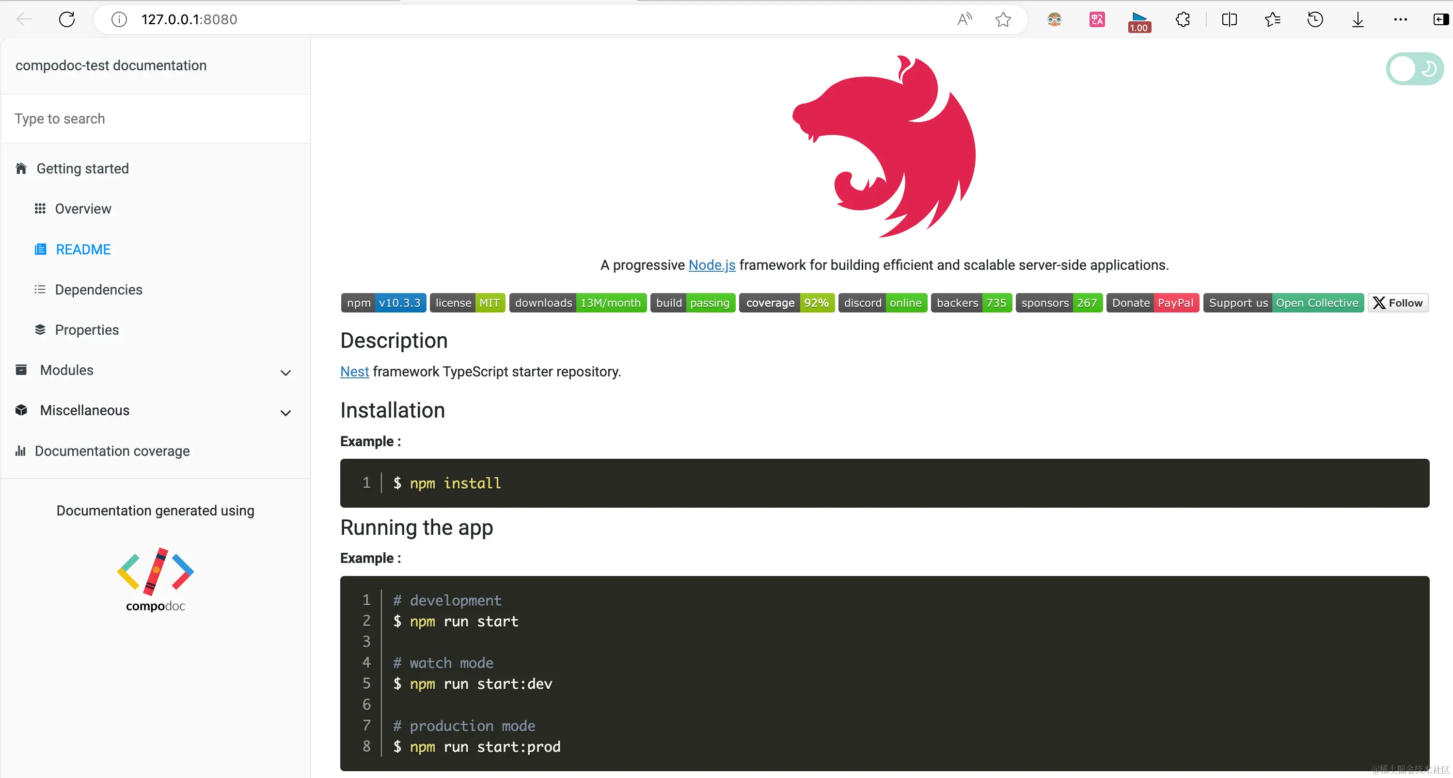Click Support us Open Collective badge
This screenshot has width=1453, height=778.
pyautogui.click(x=1283, y=303)
